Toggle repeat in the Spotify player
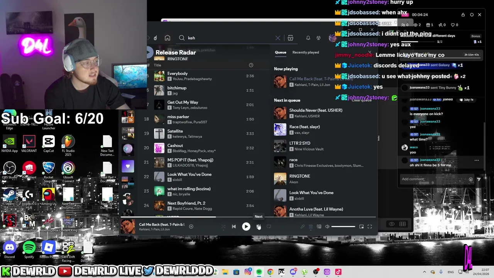This screenshot has height=278, width=494. point(269,227)
